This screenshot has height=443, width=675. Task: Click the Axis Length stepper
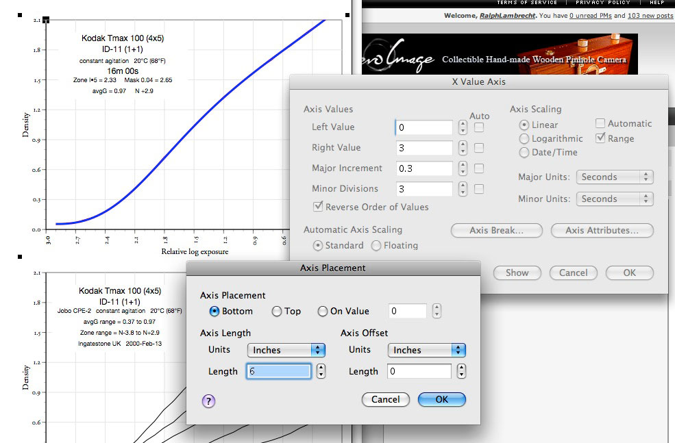click(321, 370)
